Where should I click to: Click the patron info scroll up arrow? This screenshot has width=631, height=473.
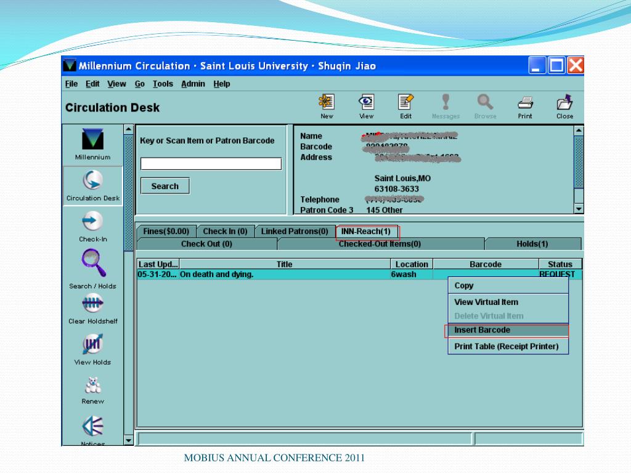tap(579, 131)
